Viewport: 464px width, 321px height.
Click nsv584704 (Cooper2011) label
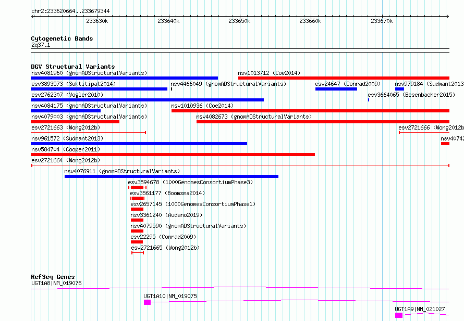coord(66,149)
